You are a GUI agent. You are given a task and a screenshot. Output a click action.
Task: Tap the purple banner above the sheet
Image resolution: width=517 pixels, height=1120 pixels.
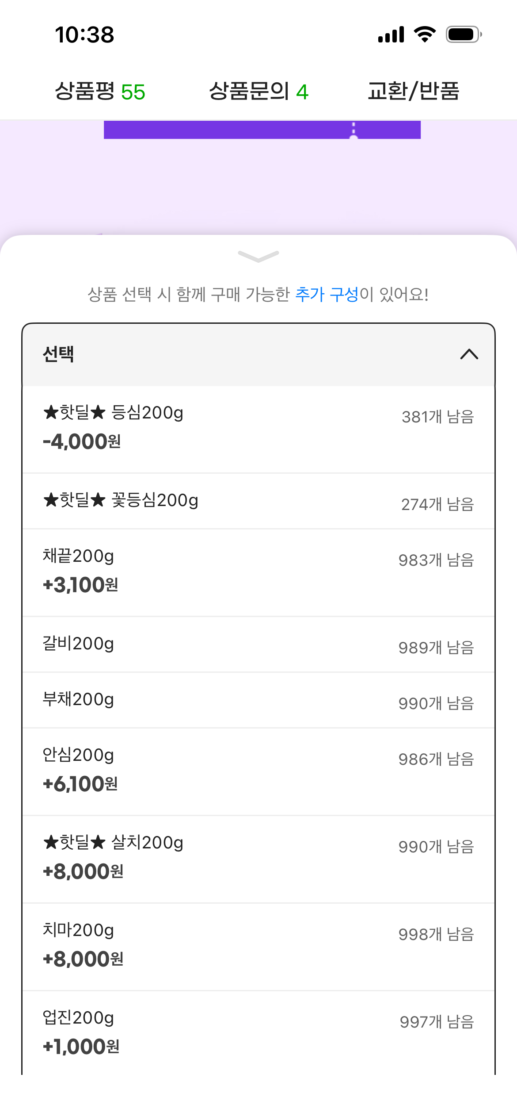[x=262, y=130]
